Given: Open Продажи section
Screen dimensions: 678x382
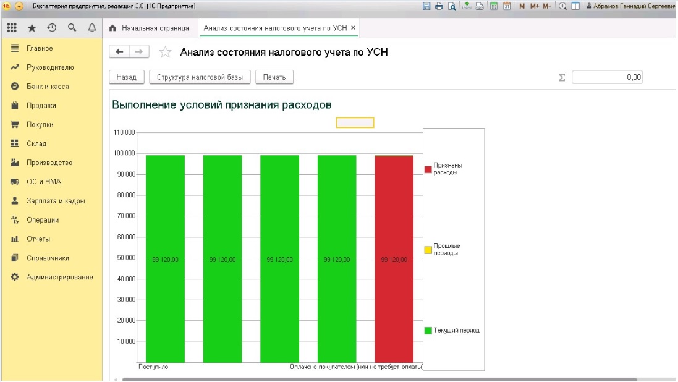Looking at the screenshot, I should 52,105.
